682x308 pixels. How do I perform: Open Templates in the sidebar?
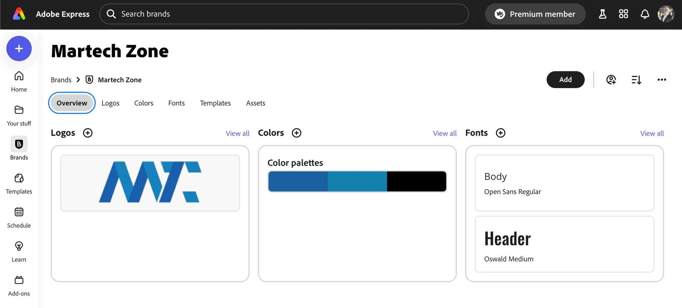(x=19, y=184)
